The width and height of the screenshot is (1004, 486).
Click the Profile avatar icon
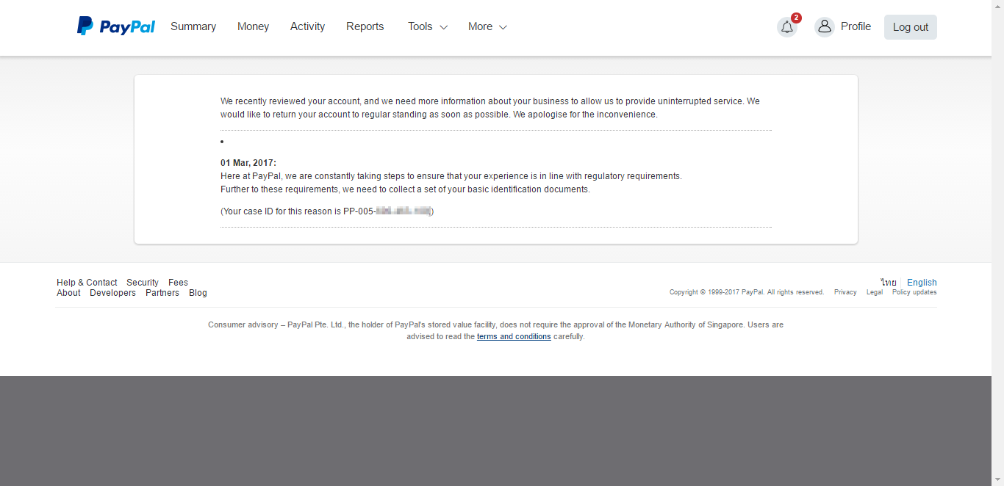[x=825, y=27]
